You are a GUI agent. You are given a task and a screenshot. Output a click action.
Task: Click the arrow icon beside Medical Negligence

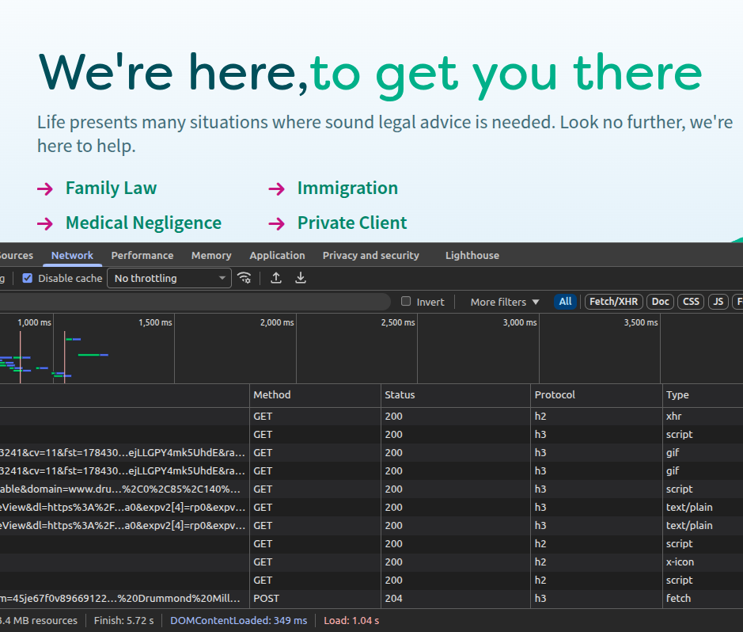tap(45, 223)
